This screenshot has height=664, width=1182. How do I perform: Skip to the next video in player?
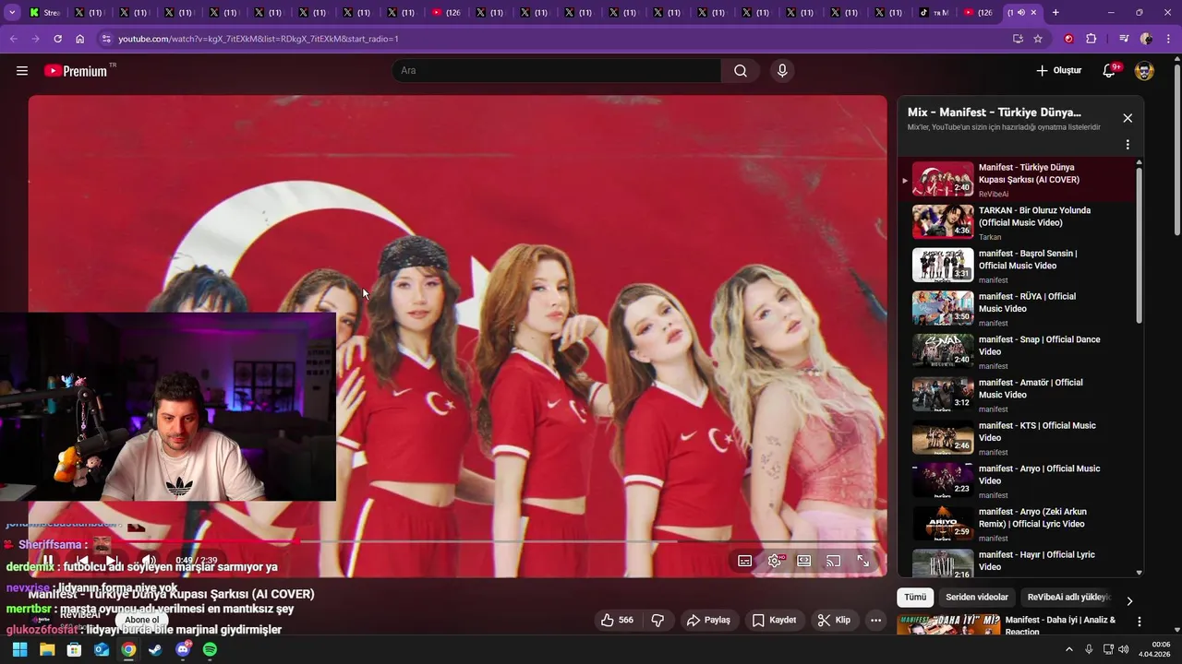coord(111,561)
